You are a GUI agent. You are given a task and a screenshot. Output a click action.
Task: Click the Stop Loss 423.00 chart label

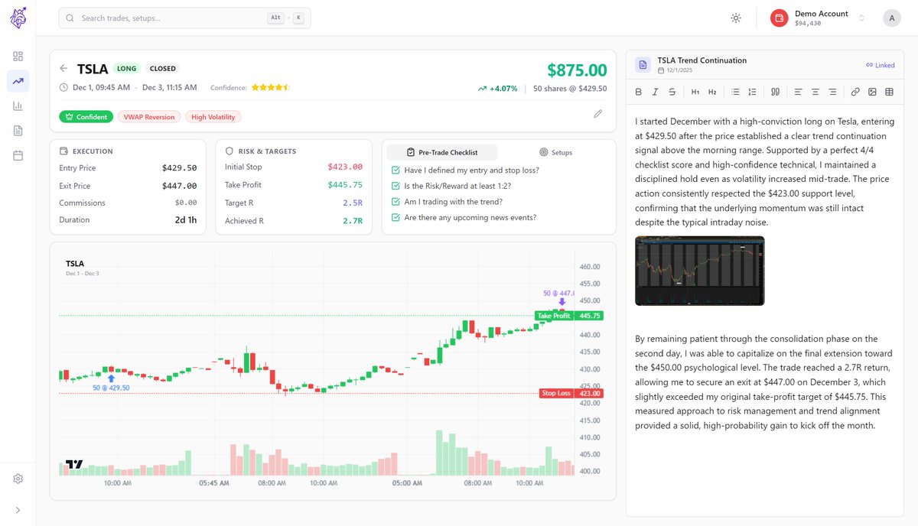[571, 393]
